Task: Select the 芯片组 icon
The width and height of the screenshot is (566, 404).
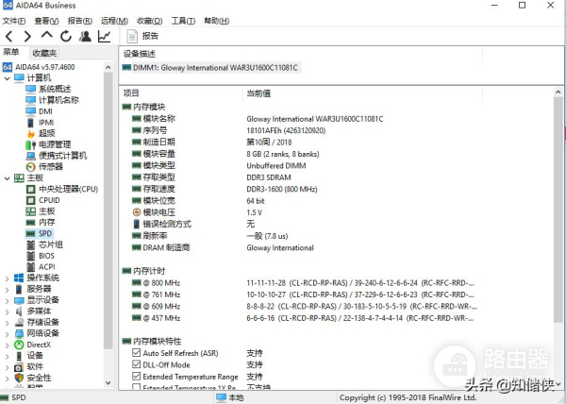Action: pyautogui.click(x=31, y=244)
